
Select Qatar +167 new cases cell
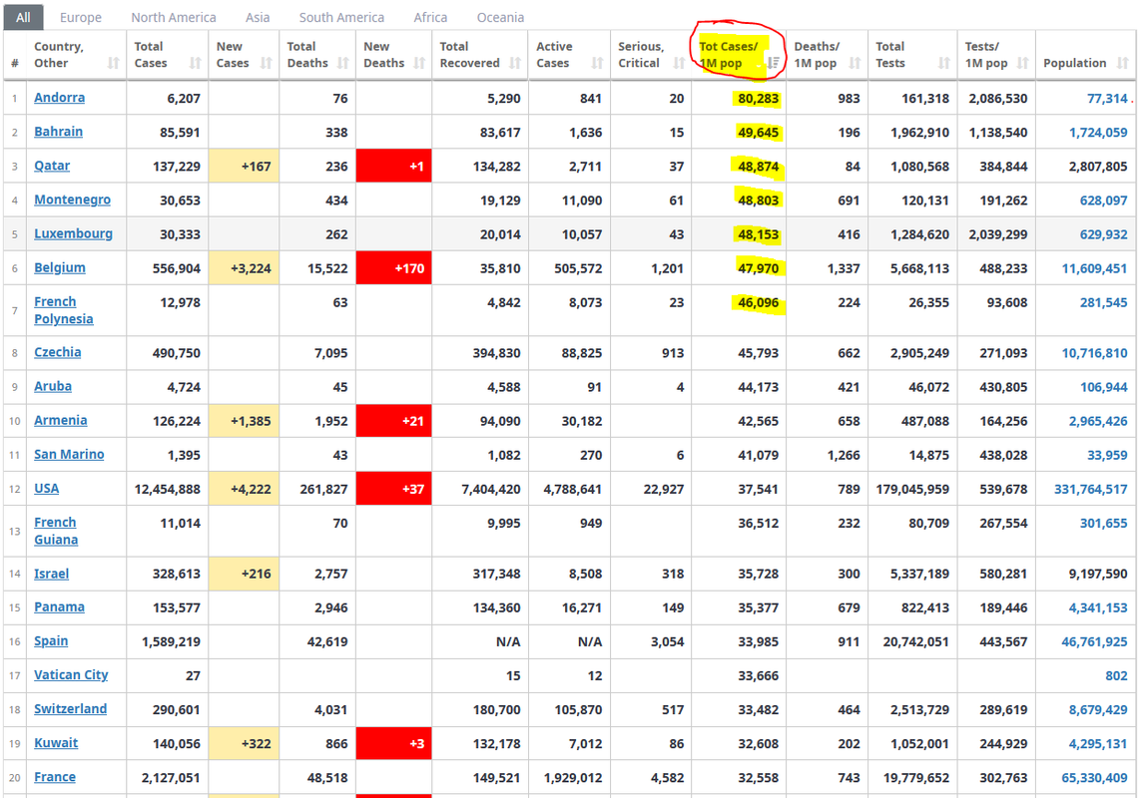coord(244,166)
